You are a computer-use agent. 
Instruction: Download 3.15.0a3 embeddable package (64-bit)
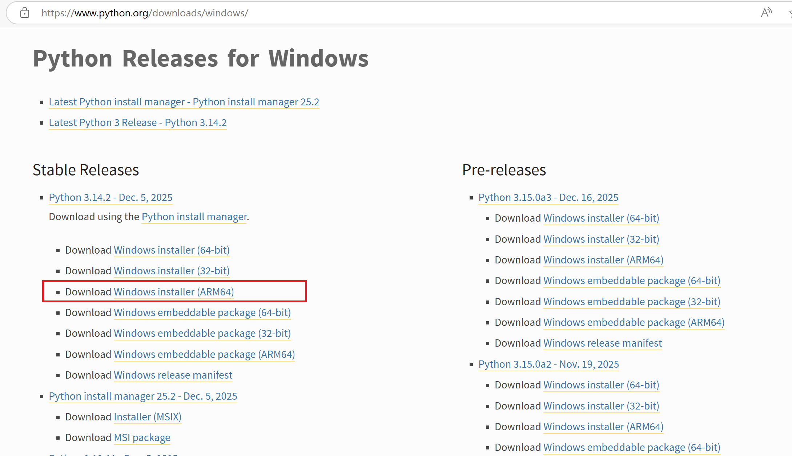coord(632,281)
